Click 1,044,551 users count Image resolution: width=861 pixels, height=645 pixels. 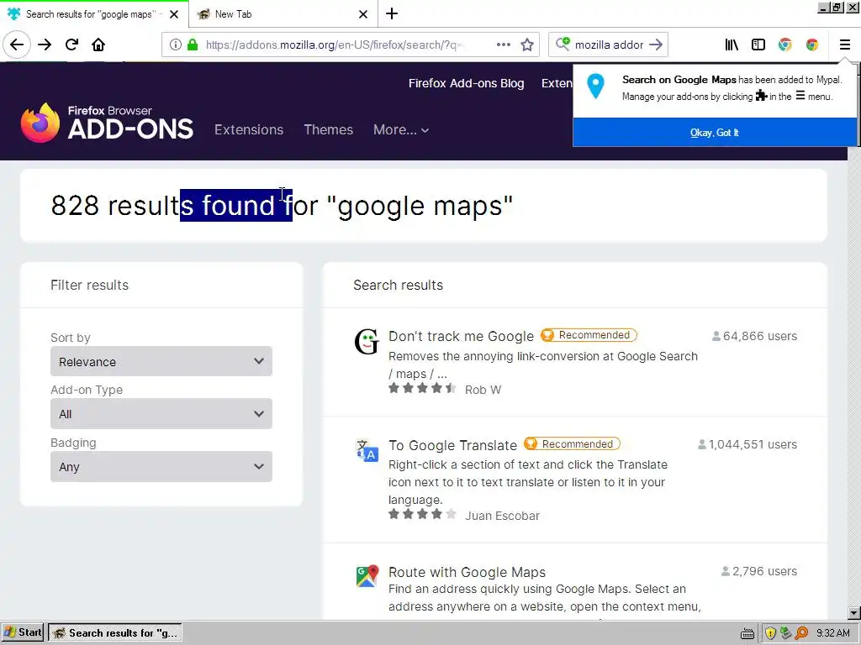pos(747,444)
